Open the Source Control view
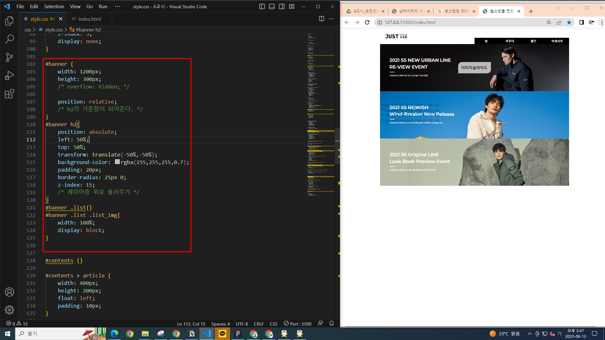Viewport: 605px width, 340px height. click(9, 57)
